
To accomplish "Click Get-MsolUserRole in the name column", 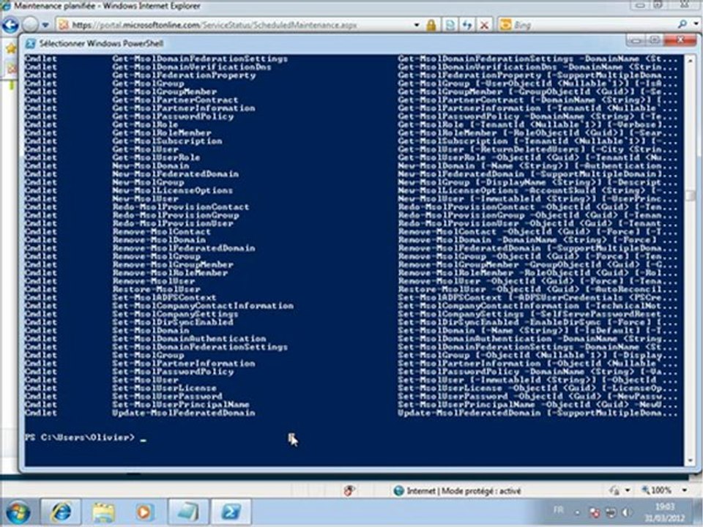I will [x=156, y=158].
